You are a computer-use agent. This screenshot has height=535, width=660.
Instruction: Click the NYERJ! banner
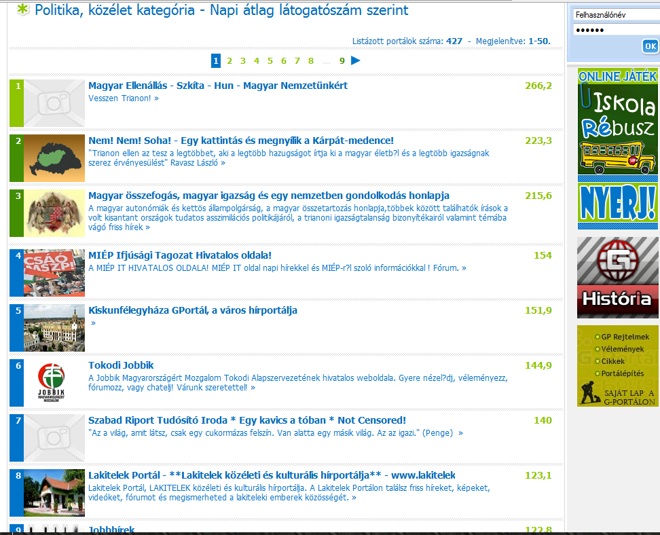pos(617,203)
